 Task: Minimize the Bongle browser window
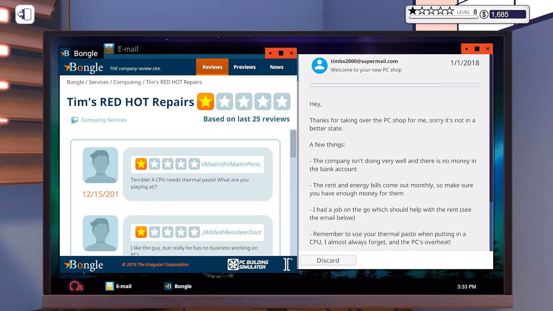270,53
